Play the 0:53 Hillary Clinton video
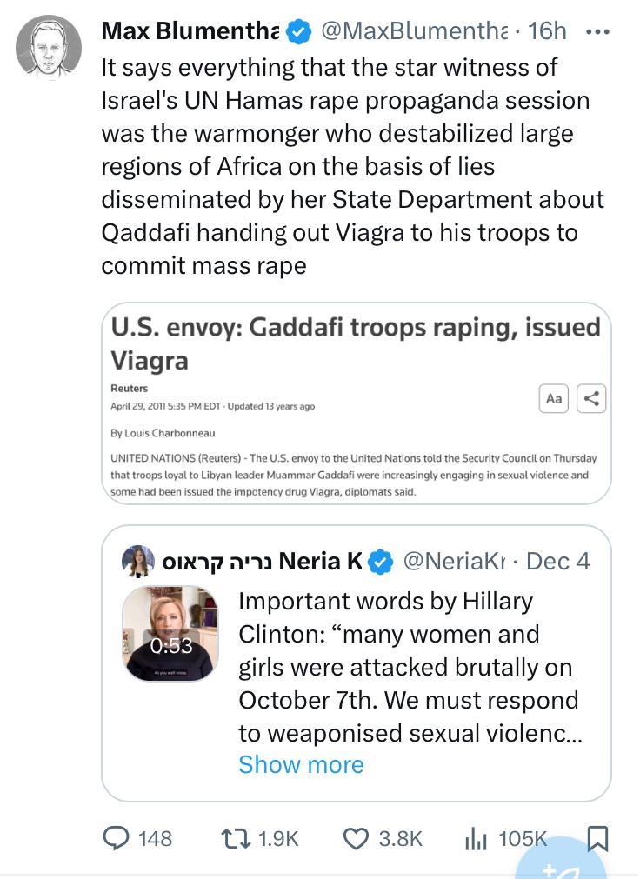The width and height of the screenshot is (640, 879). tap(170, 634)
